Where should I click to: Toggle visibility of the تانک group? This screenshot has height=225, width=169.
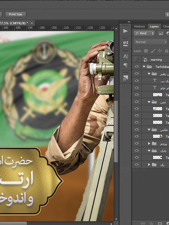[x=137, y=150]
